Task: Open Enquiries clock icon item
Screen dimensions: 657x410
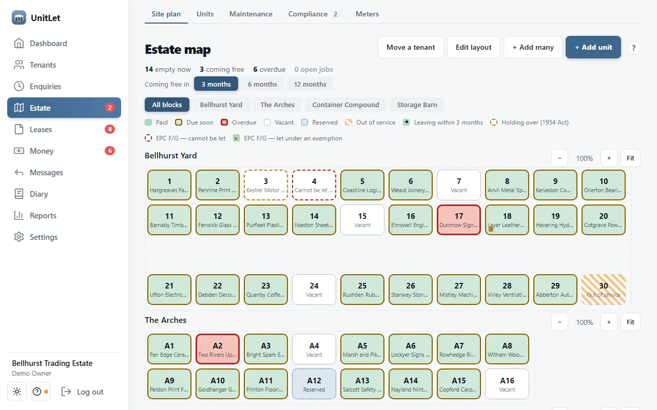Action: (64, 87)
